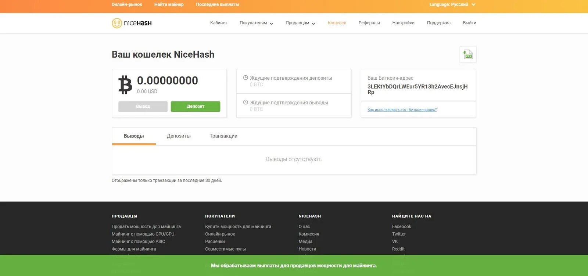Click Ждущие подтверждения выводы label

coord(289,103)
